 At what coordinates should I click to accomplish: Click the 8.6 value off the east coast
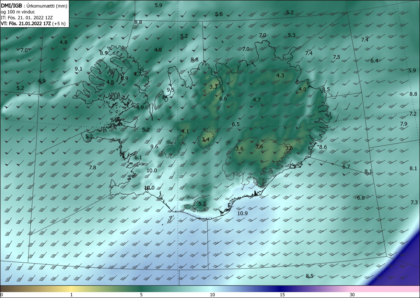click(x=323, y=147)
